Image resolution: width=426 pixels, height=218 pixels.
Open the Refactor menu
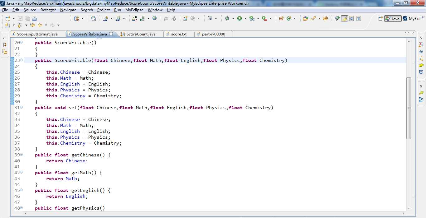pyautogui.click(x=48, y=10)
